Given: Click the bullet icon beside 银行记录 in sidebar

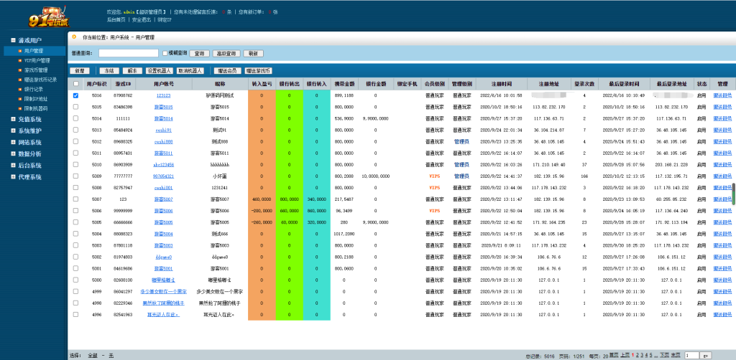Looking at the screenshot, I should [x=21, y=89].
